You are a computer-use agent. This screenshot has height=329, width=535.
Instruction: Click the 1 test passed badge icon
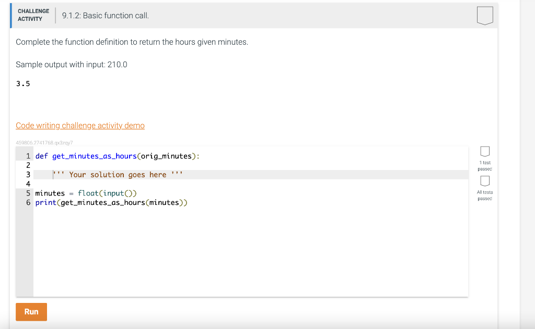tap(485, 151)
